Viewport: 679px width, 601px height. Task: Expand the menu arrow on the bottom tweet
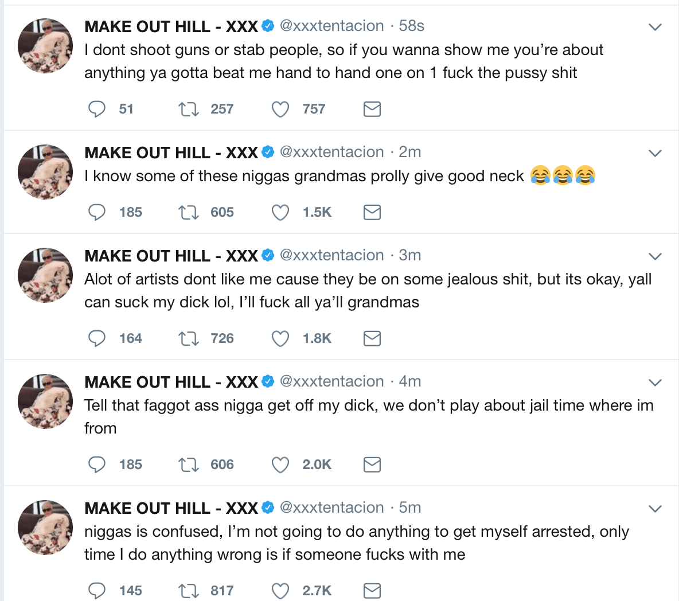654,508
